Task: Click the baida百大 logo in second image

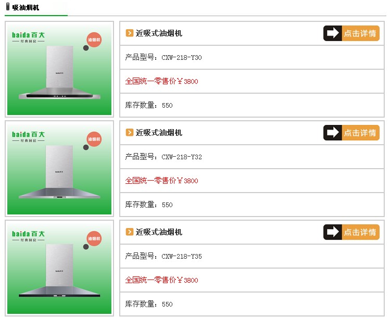Action: point(29,136)
